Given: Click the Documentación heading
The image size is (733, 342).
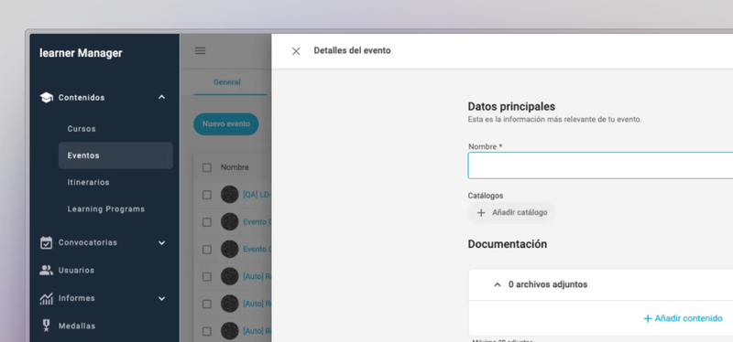Looking at the screenshot, I should (508, 244).
